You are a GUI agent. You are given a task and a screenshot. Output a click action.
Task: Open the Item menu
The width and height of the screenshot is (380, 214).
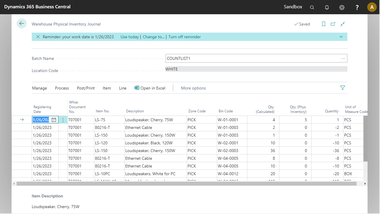tap(107, 88)
